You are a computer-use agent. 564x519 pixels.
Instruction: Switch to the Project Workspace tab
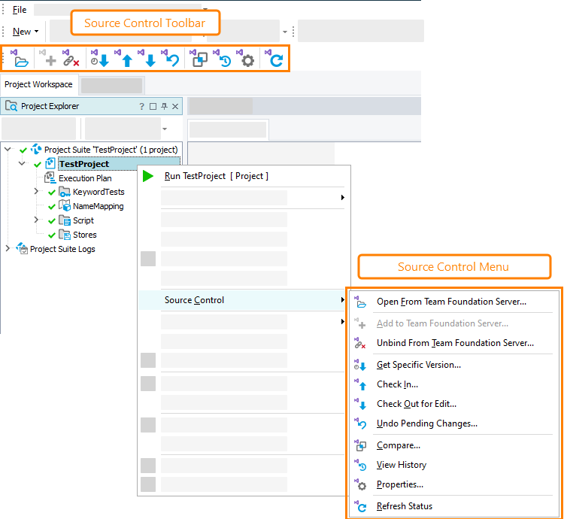pyautogui.click(x=38, y=84)
